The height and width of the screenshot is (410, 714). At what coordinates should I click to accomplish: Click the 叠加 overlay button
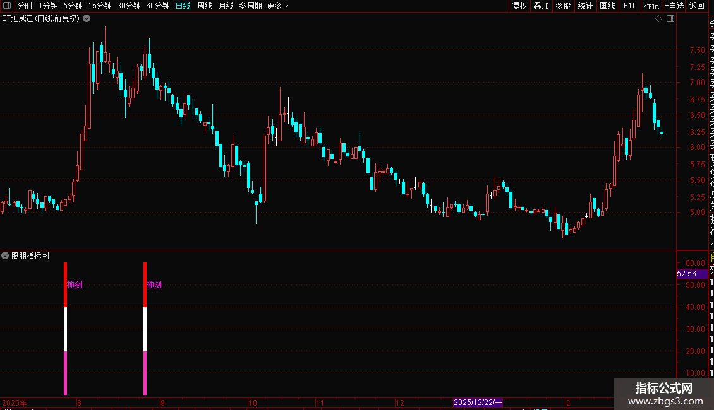point(542,6)
